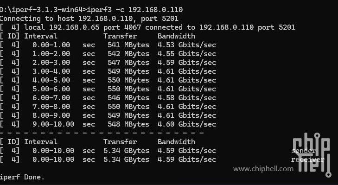Select the 9.00-10.00 interval row
Image resolution: width=338 pixels, height=185 pixels.
(108, 124)
